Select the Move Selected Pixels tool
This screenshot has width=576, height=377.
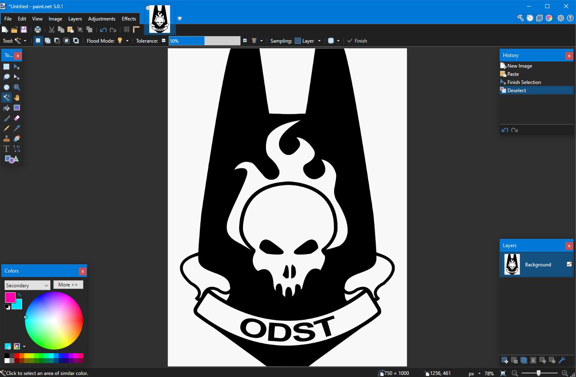(x=17, y=67)
